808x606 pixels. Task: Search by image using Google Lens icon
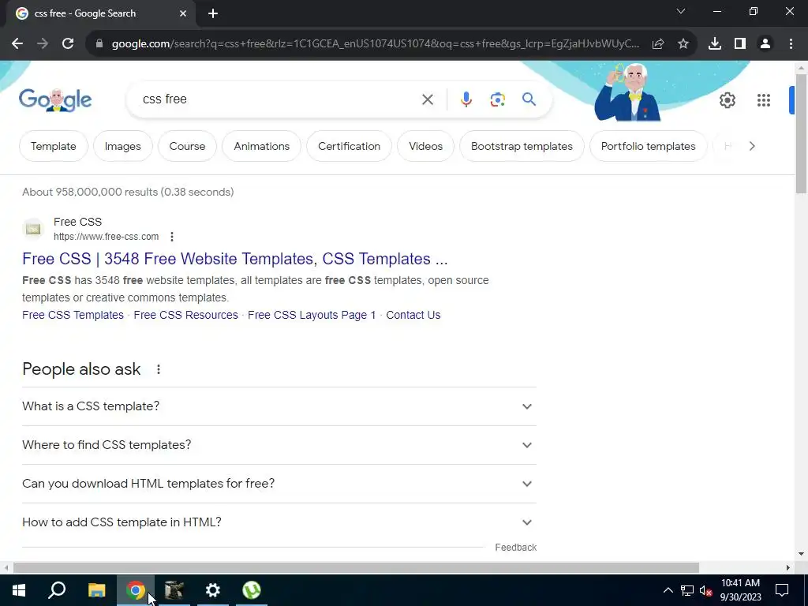coord(498,99)
